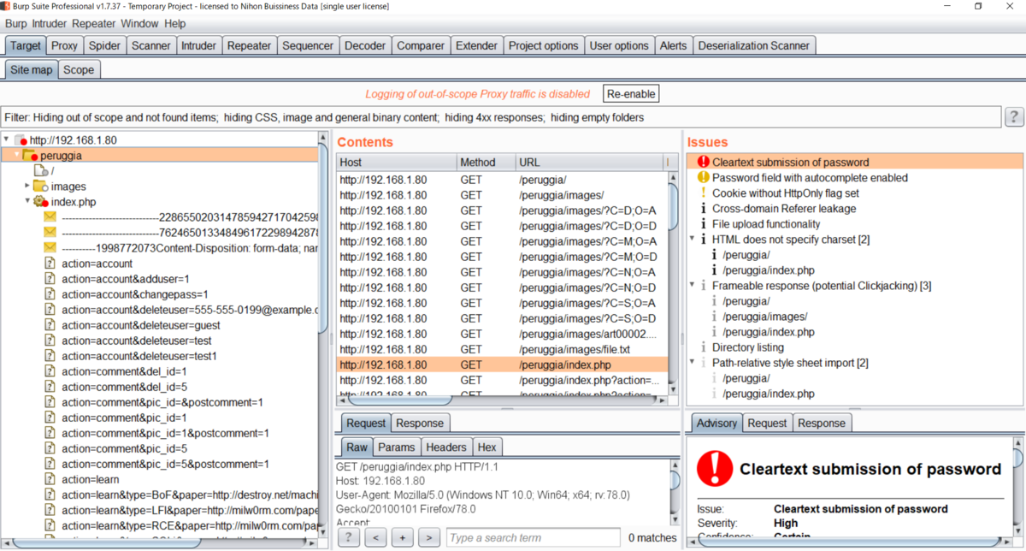Screen dimensions: 1026x551
Task: Select the Hex view tab
Action: [486, 447]
